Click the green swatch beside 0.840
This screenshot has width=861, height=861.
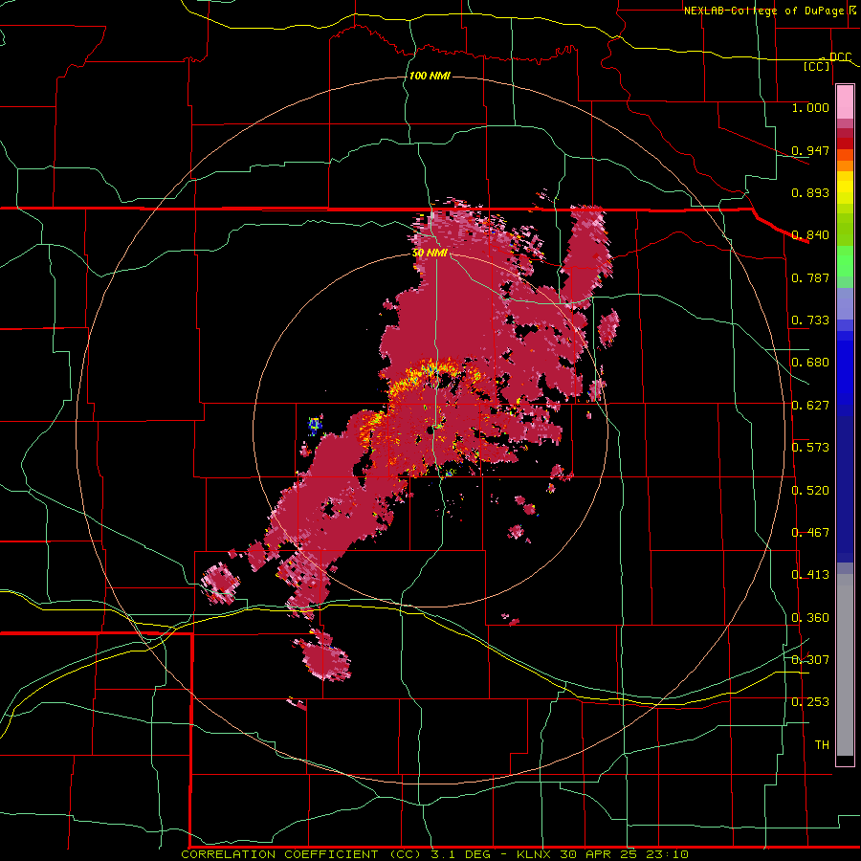click(x=845, y=235)
